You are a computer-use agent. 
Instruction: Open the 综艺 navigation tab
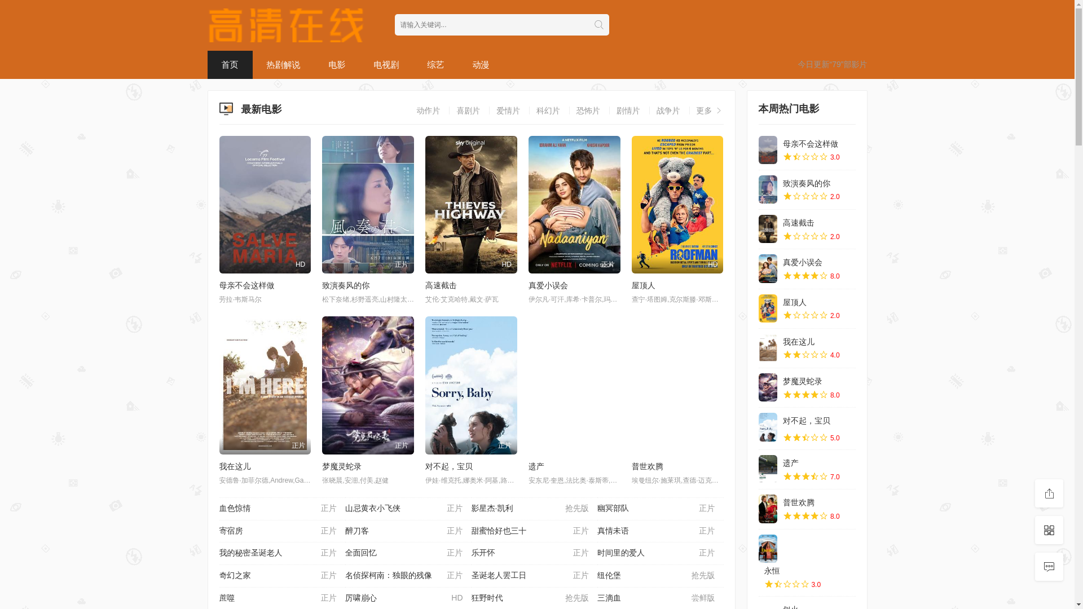coord(435,65)
